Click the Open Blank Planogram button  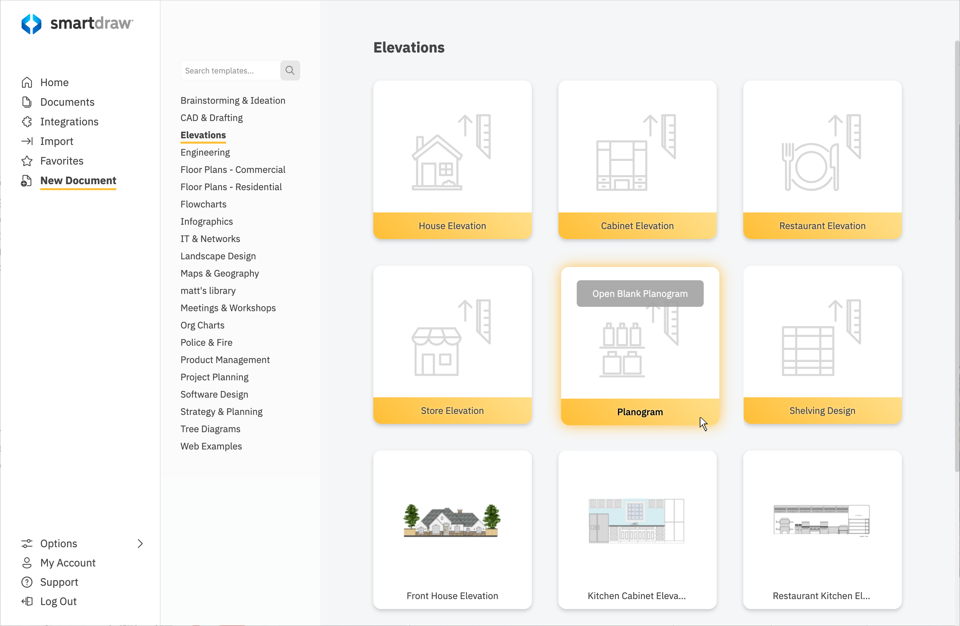pos(640,293)
